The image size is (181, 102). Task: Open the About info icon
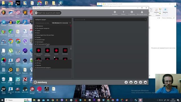point(132,13)
